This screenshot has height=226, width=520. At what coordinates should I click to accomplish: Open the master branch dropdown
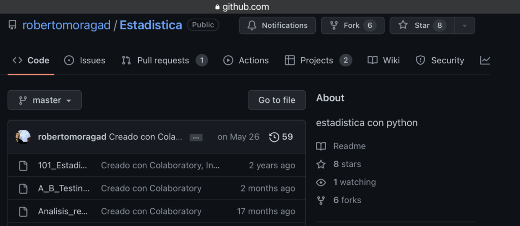(45, 100)
